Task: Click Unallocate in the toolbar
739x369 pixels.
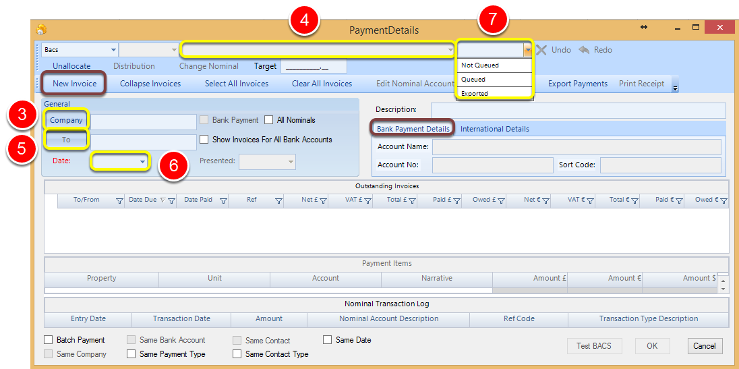Action: tap(71, 67)
